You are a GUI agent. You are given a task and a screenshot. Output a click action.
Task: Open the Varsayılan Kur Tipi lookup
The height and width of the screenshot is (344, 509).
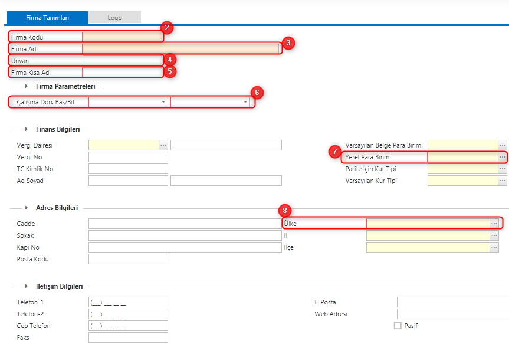pos(503,180)
